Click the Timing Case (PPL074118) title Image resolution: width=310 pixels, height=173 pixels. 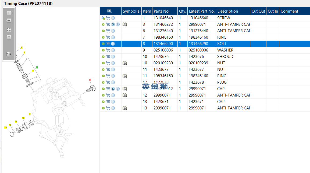pyautogui.click(x=28, y=3)
